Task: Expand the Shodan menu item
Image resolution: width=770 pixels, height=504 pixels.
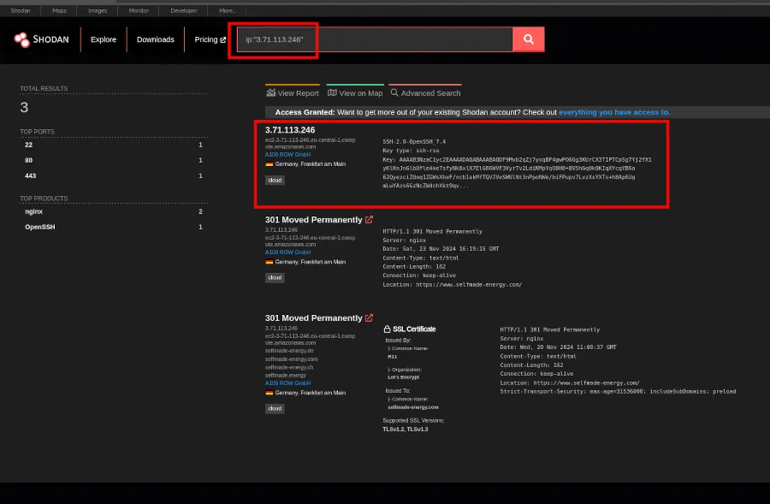Action: 20,11
